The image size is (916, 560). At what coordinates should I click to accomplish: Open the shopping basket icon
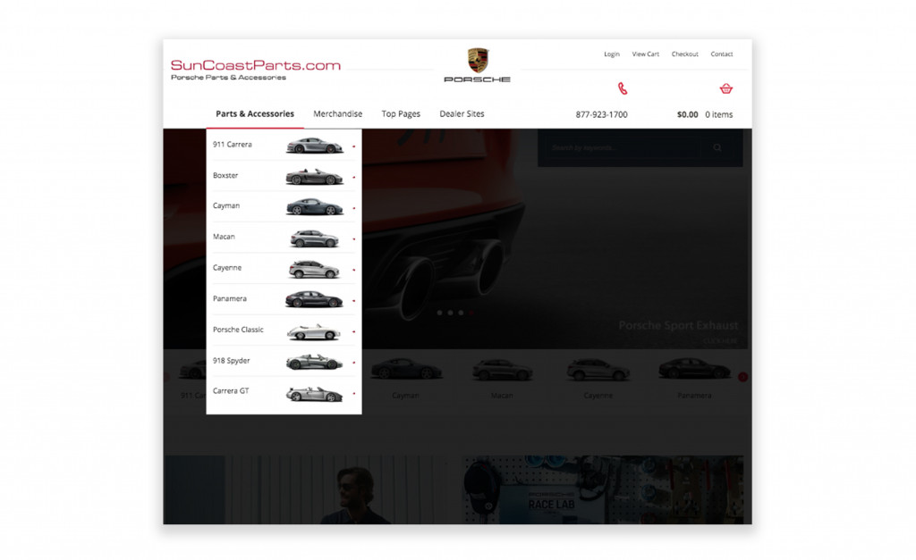click(x=726, y=88)
